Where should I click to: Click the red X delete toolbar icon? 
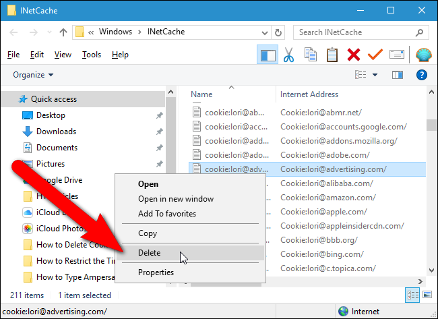point(354,55)
